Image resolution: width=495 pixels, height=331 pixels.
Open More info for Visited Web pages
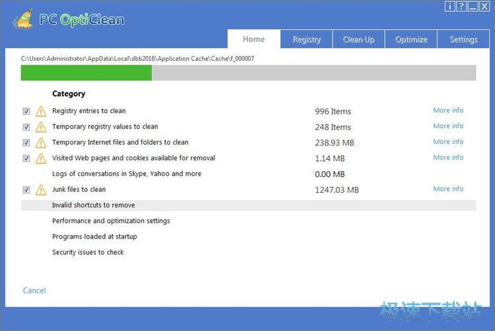tap(448, 157)
